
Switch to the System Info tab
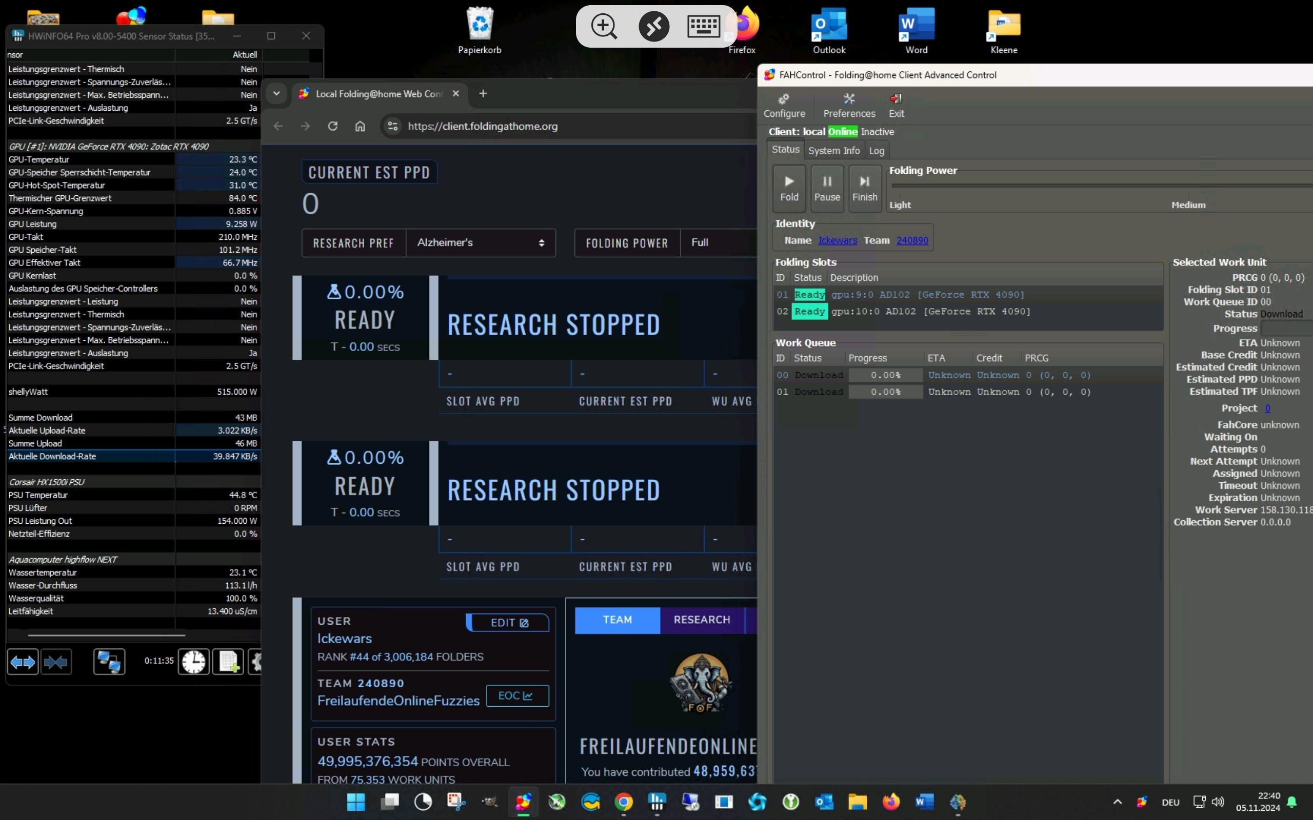(833, 151)
